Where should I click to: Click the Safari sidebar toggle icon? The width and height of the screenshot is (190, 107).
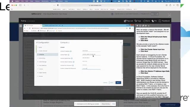click(x=20, y=5)
